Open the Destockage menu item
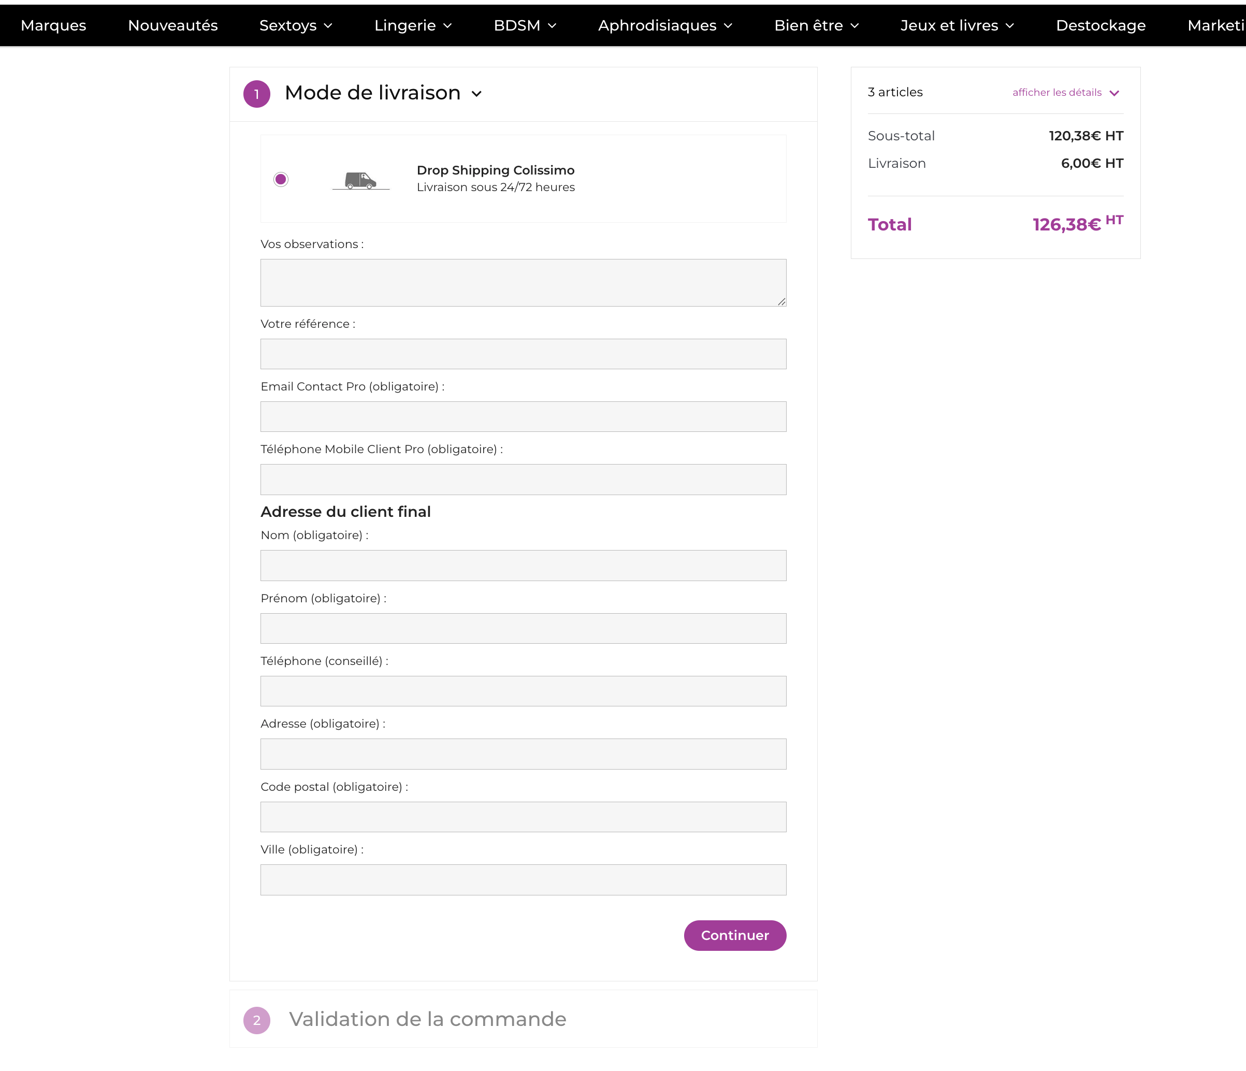 pos(1100,25)
